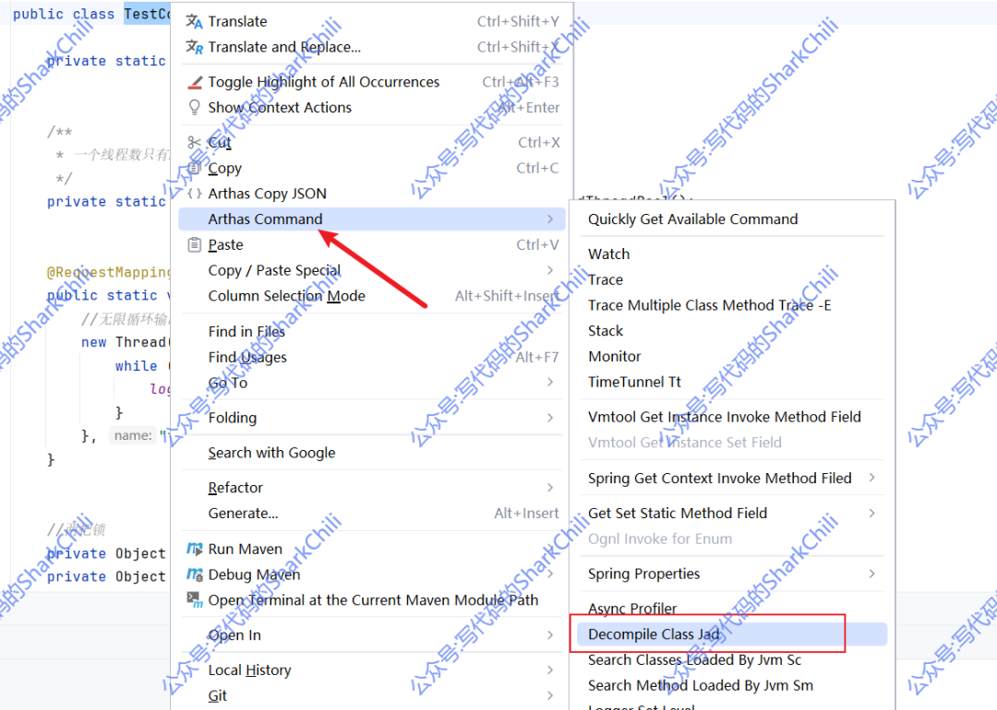Select TimeTunnel Tt command

point(732,382)
